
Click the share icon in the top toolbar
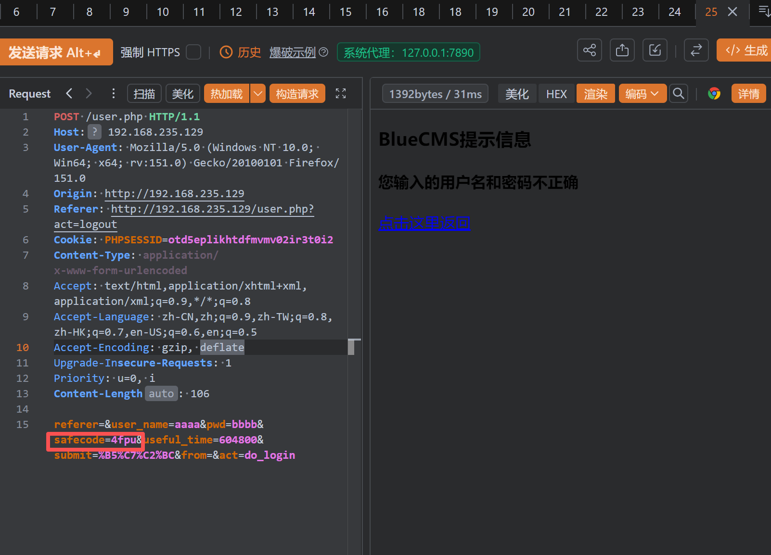pos(590,50)
